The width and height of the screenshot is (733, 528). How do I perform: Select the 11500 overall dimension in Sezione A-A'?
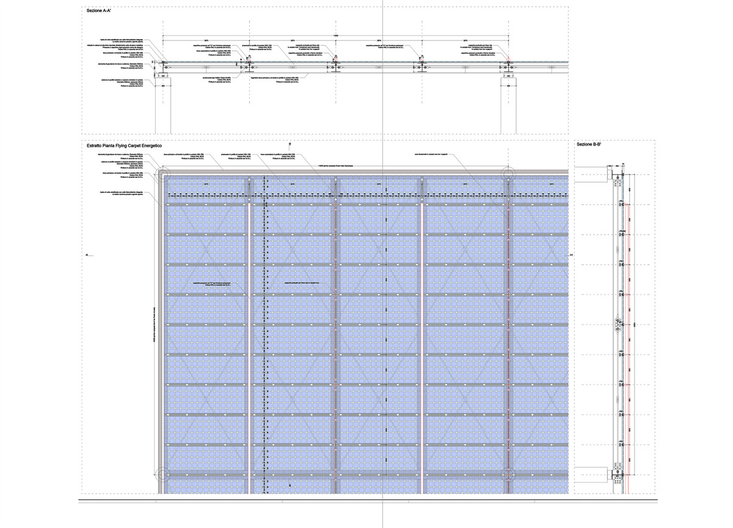click(335, 36)
